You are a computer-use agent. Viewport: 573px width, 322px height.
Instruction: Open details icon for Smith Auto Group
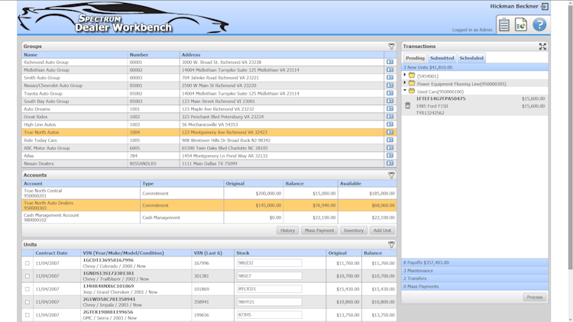[x=390, y=77]
